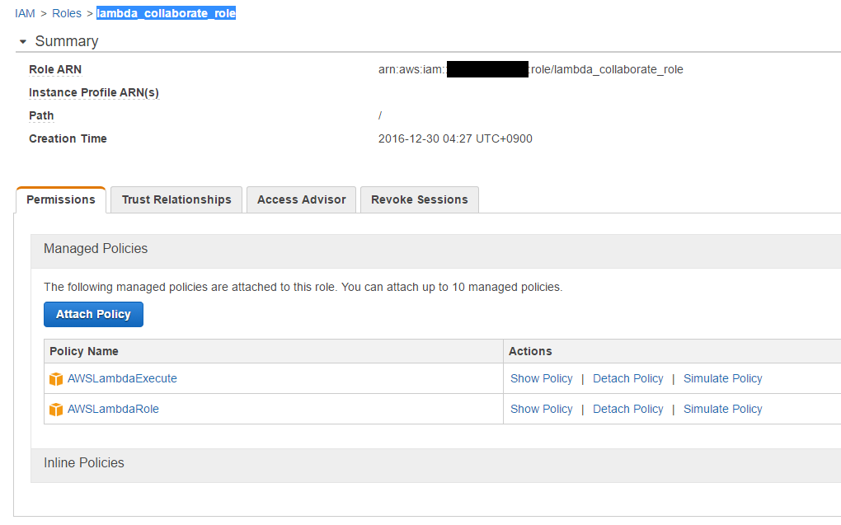Screen dimensions: 841x525
Task: Click the Summary heading text
Action: [x=67, y=41]
